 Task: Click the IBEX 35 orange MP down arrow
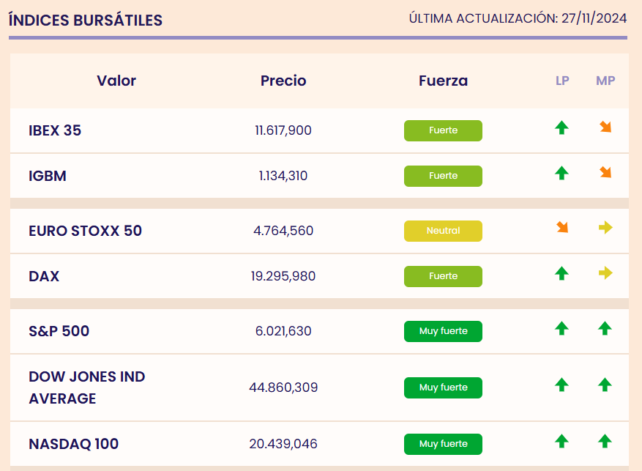[x=605, y=127]
